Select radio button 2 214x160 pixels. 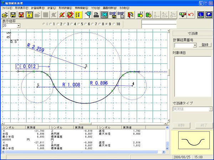(58, 24)
